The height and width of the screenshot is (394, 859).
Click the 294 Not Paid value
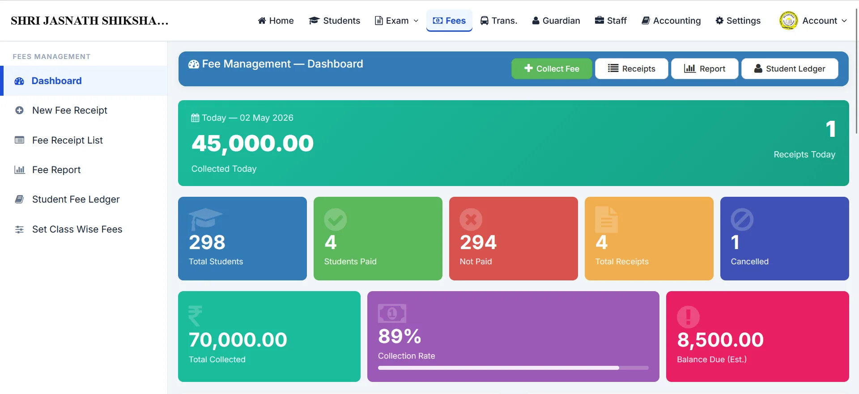(478, 242)
